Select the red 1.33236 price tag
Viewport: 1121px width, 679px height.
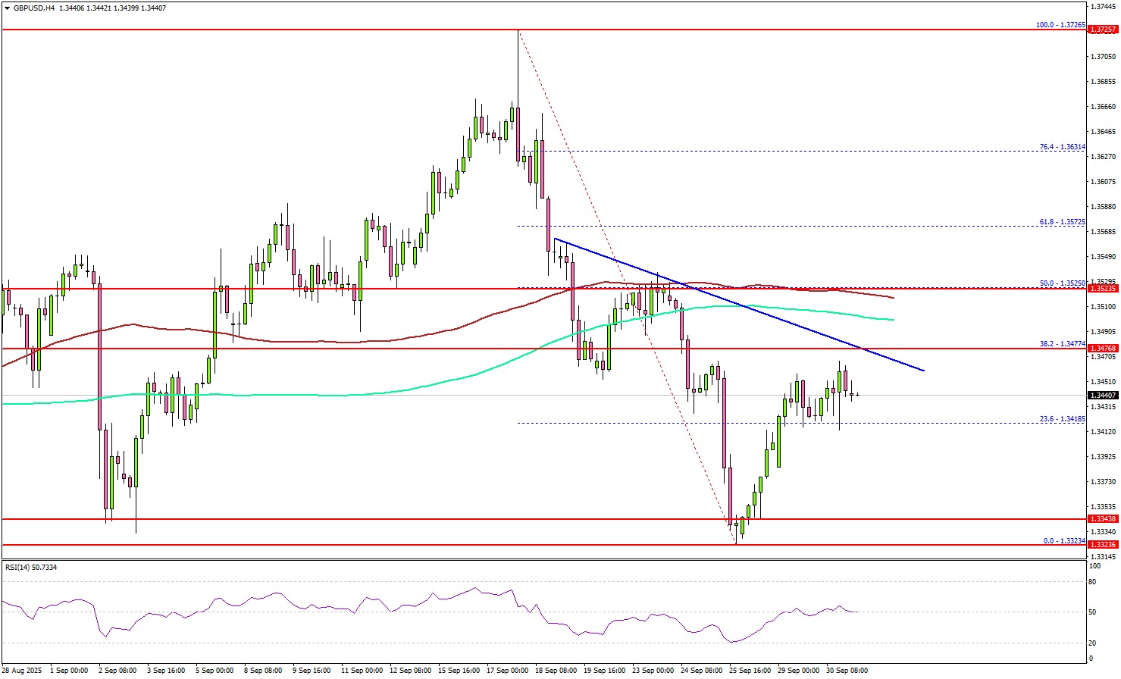(x=1102, y=545)
